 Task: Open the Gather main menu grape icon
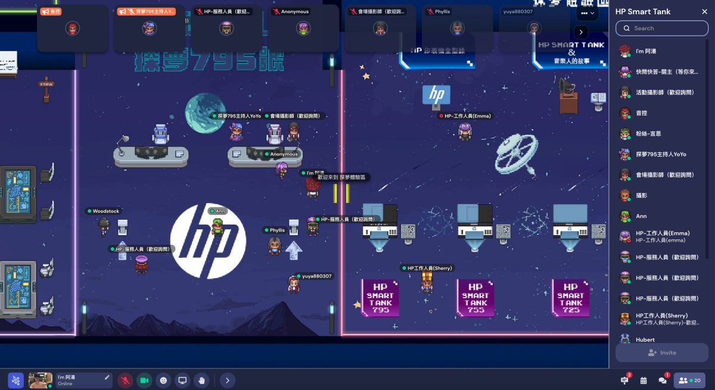pyautogui.click(x=16, y=380)
